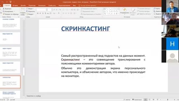Image resolution: width=179 pixels, height=101 pixels.
Task: Open the Упорядочить arrange dropdown
Action: click(124, 12)
